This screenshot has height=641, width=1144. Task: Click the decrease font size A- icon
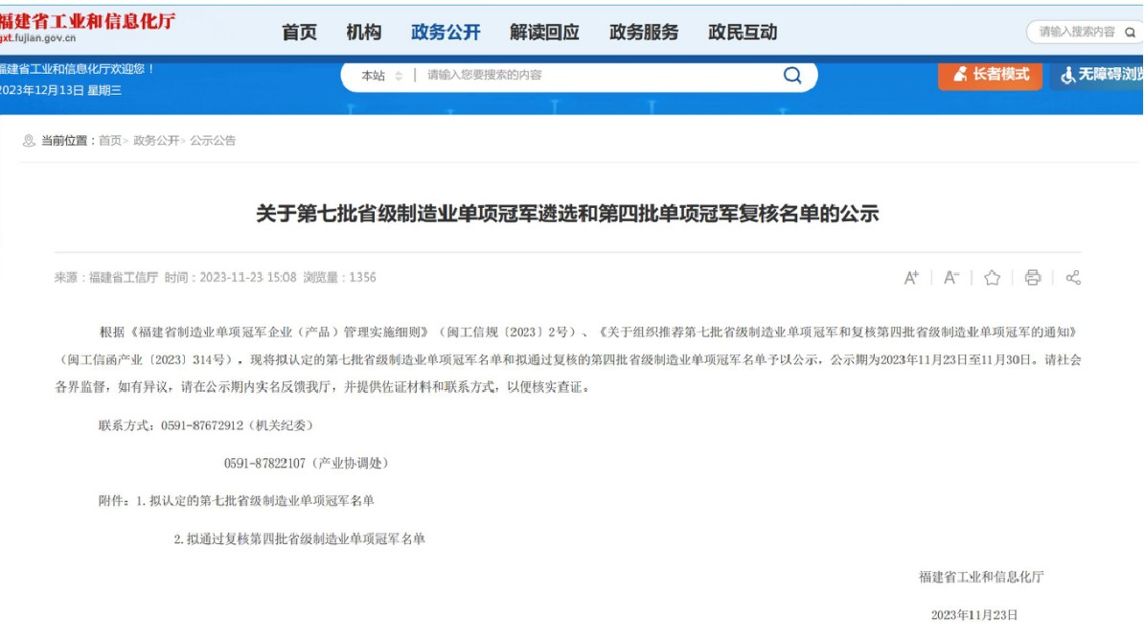click(x=951, y=278)
